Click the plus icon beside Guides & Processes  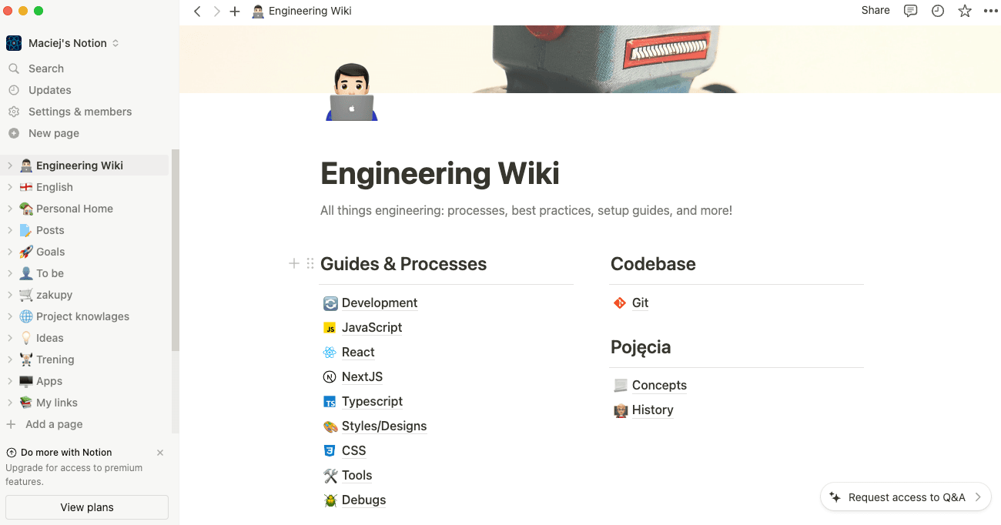point(293,263)
